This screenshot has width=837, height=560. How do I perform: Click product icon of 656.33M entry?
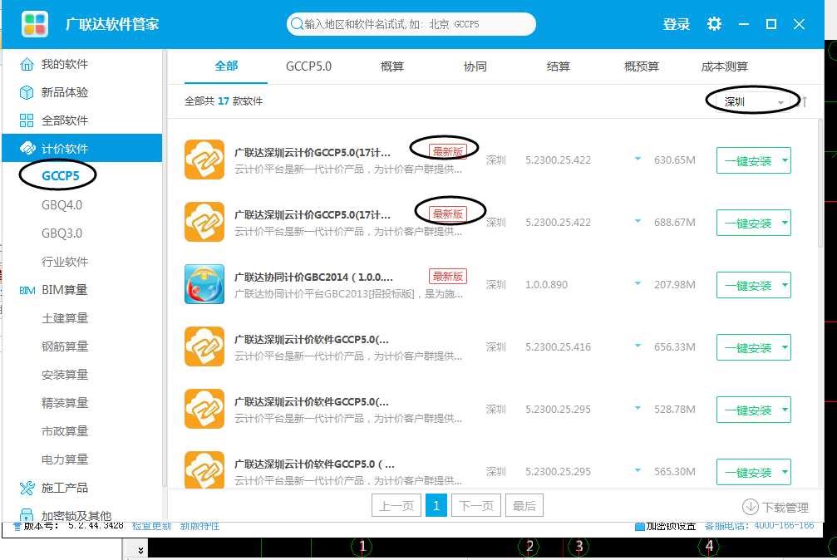pyautogui.click(x=204, y=346)
